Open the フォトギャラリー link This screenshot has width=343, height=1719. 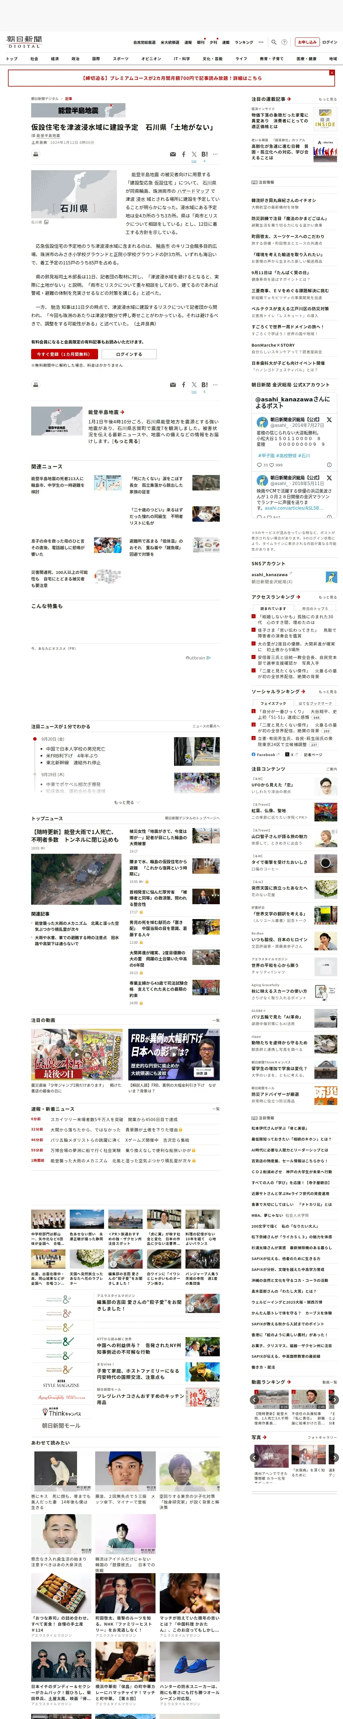click(x=322, y=1437)
